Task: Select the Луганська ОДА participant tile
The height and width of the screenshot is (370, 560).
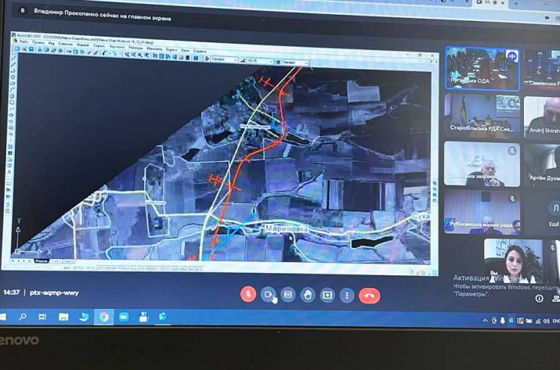Action: 481,67
